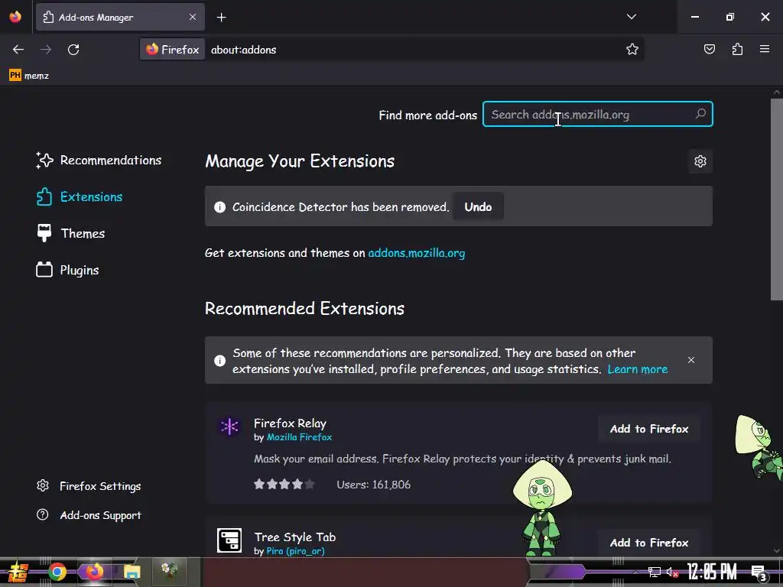Click the Firefox Relay extension icon
Viewport: 783px width, 587px height.
point(229,426)
